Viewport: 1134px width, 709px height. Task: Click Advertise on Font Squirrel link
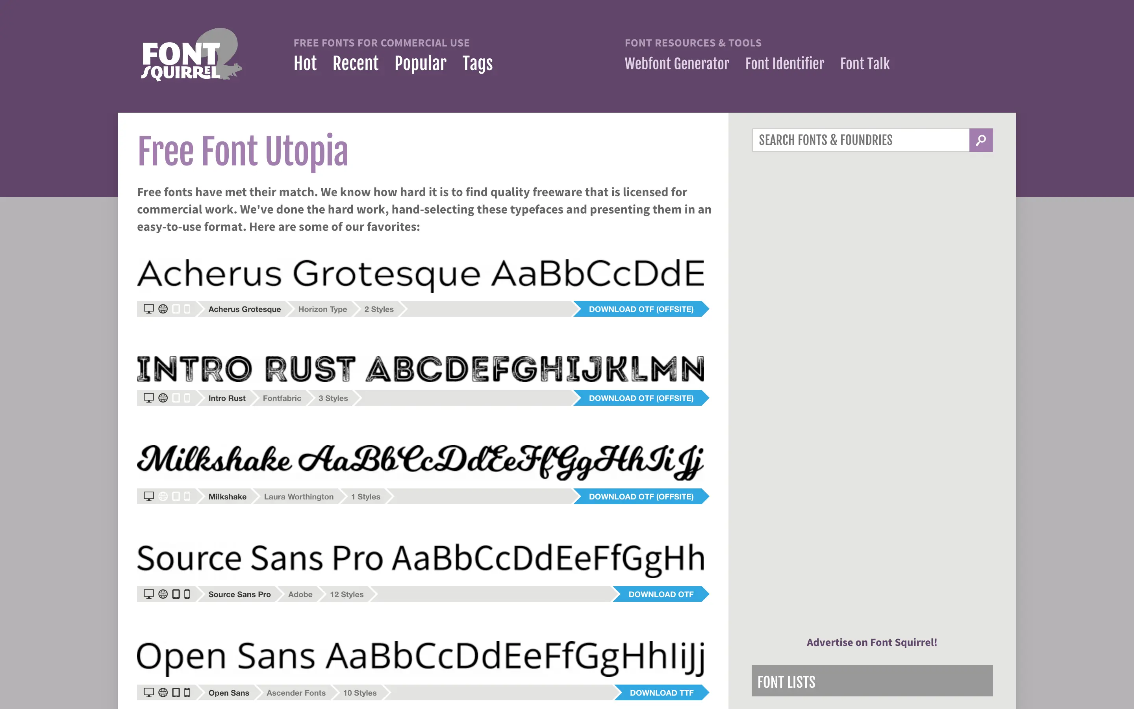(872, 642)
